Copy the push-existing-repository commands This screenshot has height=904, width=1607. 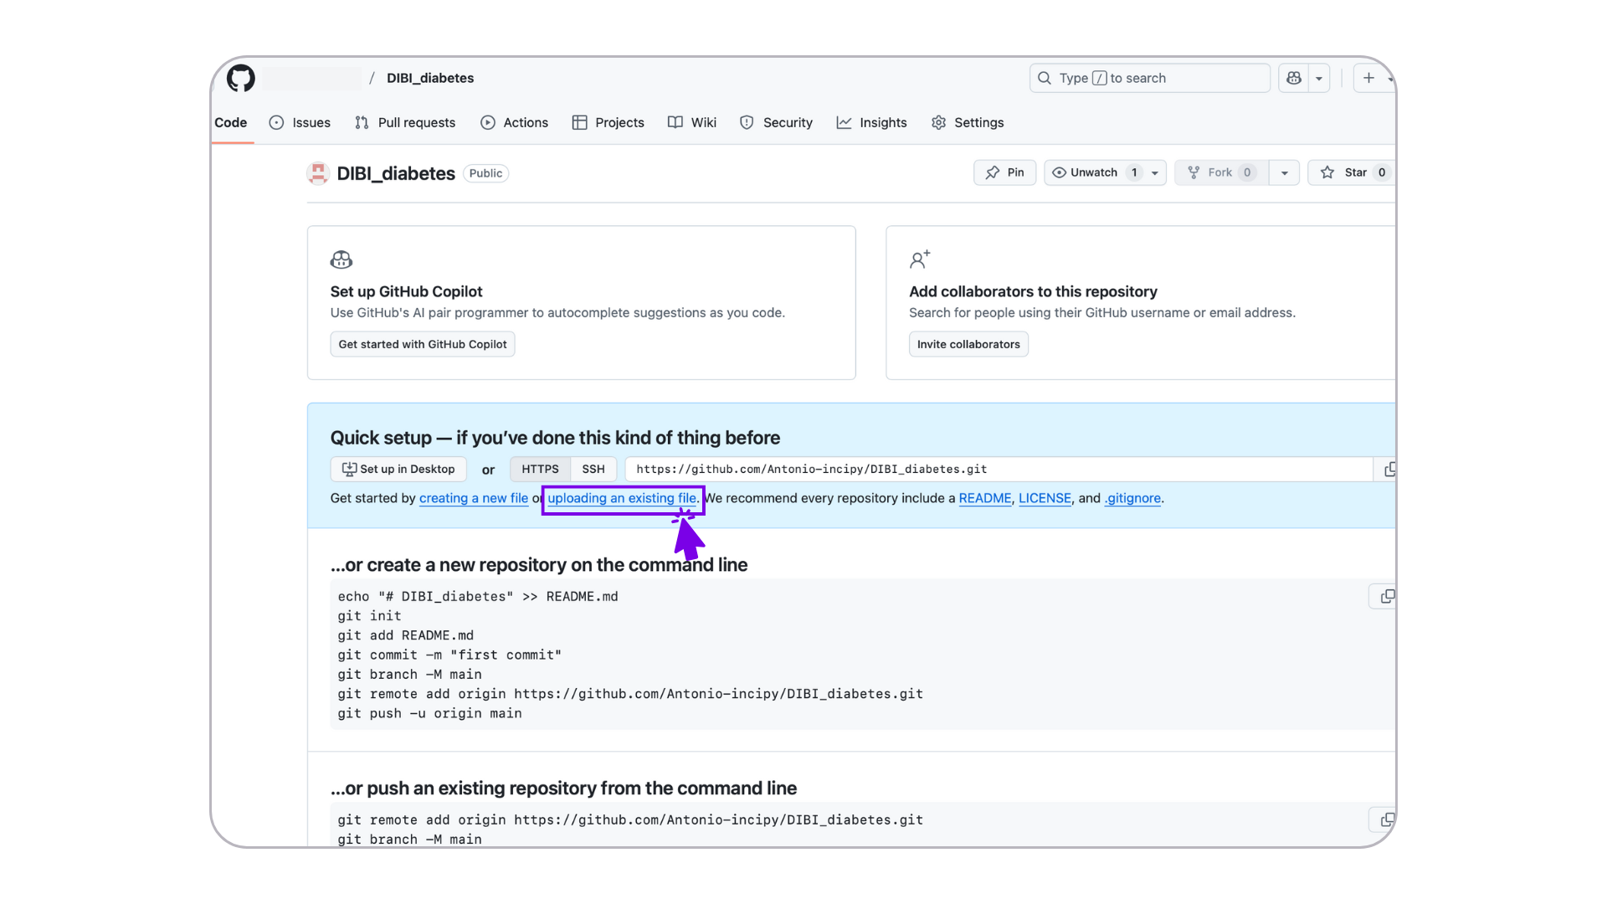pyautogui.click(x=1387, y=819)
